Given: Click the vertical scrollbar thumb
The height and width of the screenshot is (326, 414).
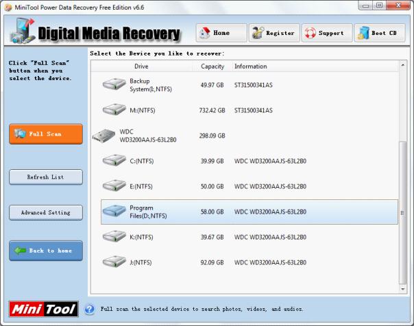Looking at the screenshot, I should pos(402,212).
